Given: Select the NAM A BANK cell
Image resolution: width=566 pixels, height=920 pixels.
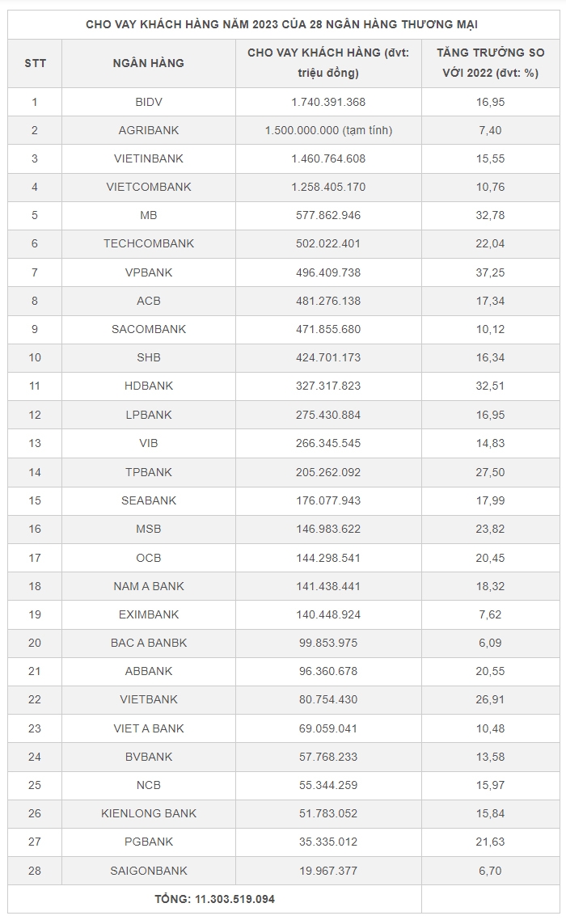Looking at the screenshot, I should [x=149, y=585].
